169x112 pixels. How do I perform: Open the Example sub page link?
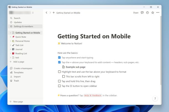pos(76,67)
